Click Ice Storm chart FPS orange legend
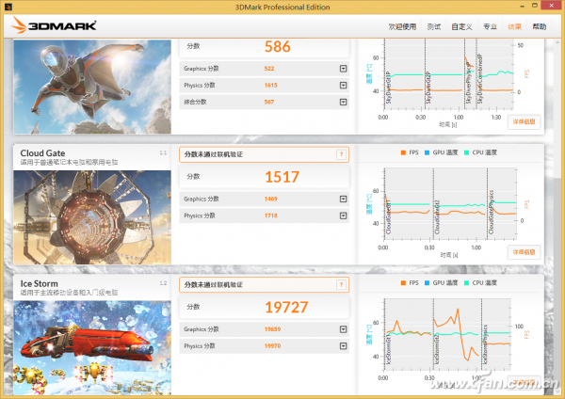 (410, 283)
